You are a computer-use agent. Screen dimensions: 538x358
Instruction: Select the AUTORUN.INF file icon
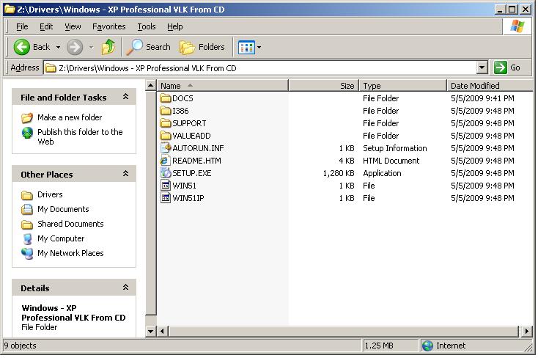tap(166, 148)
